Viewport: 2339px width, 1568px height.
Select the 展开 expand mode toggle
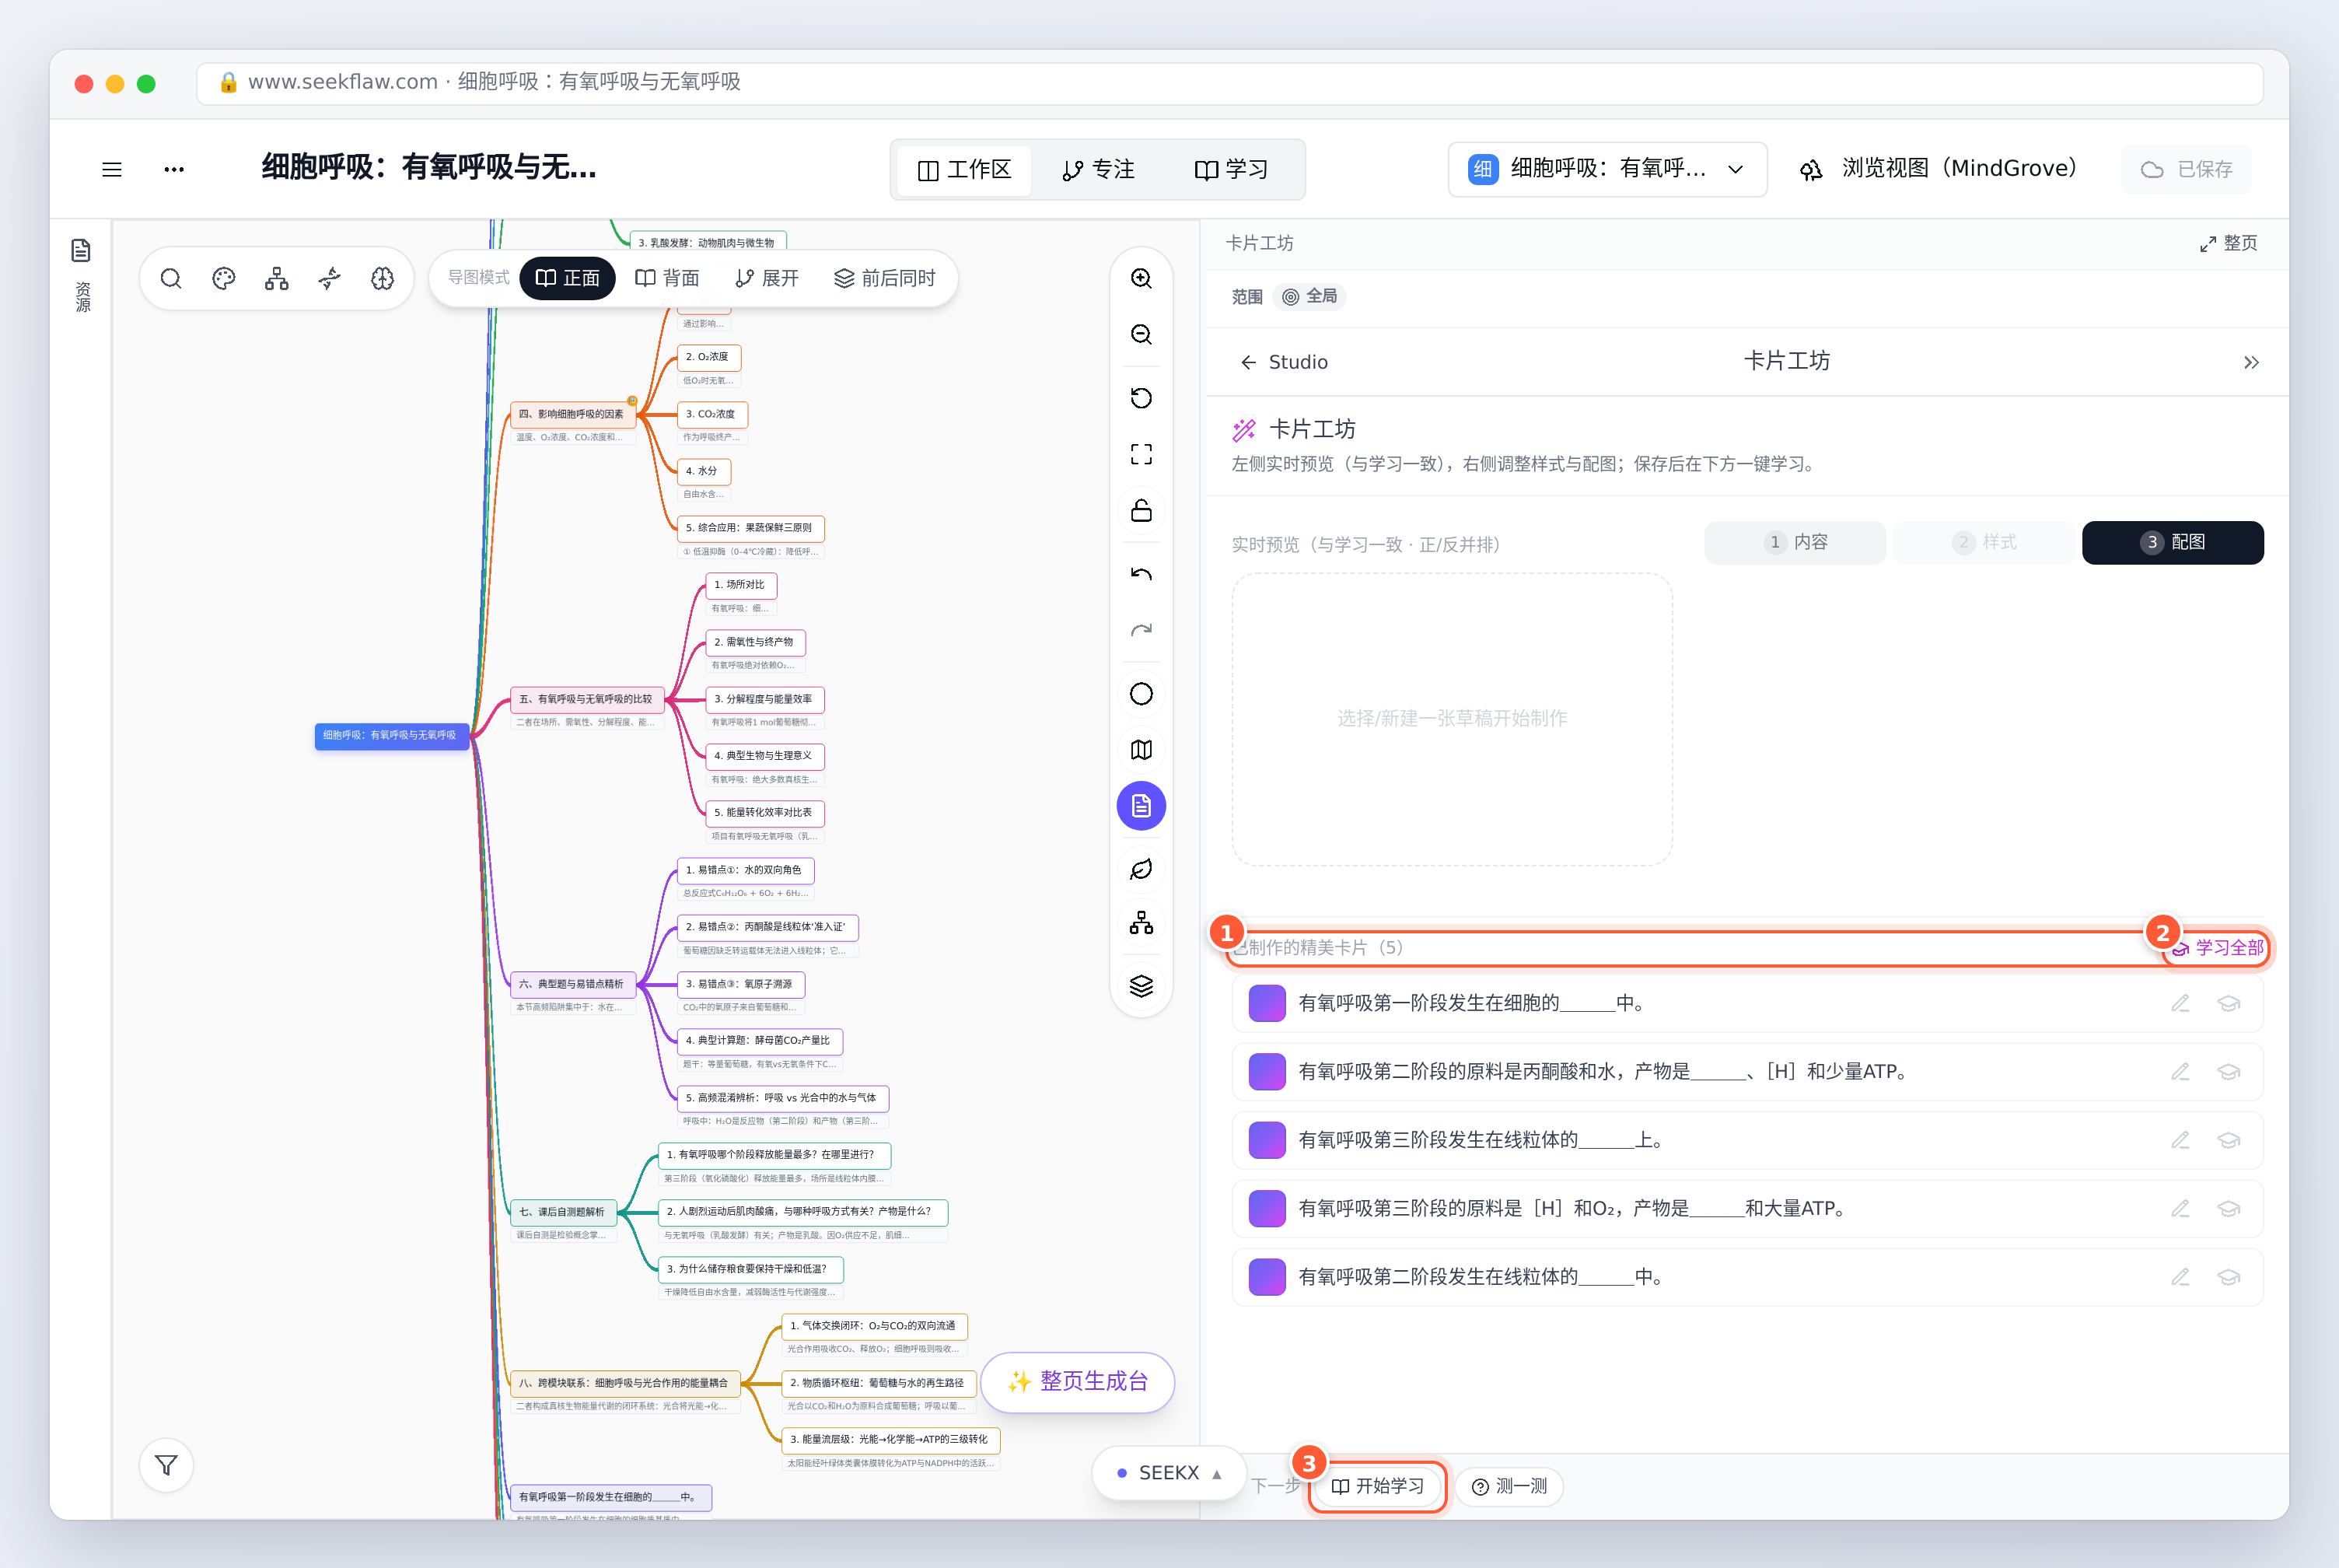[767, 278]
